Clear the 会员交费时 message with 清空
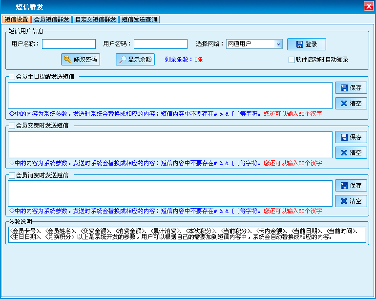The height and width of the screenshot is (299, 376). pyautogui.click(x=351, y=152)
